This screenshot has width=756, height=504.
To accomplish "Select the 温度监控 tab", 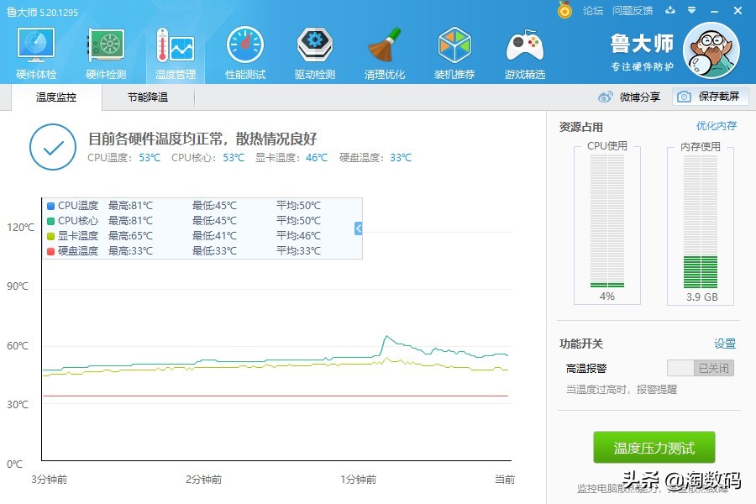I will point(55,97).
